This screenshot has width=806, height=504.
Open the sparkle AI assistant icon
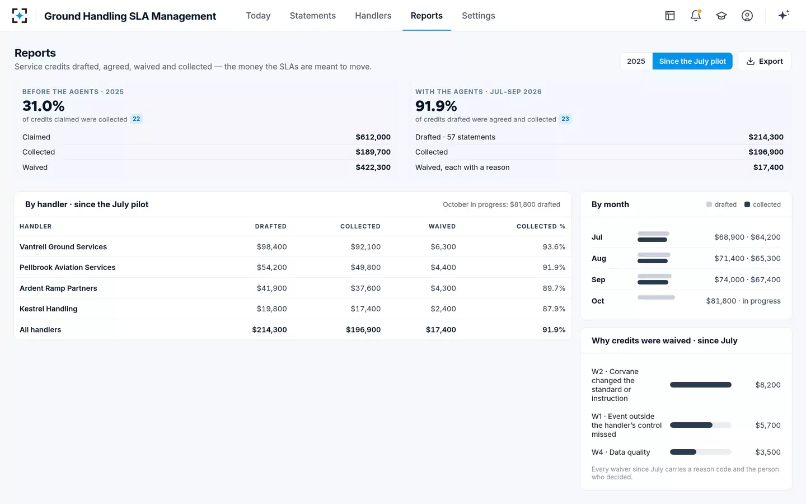[784, 15]
